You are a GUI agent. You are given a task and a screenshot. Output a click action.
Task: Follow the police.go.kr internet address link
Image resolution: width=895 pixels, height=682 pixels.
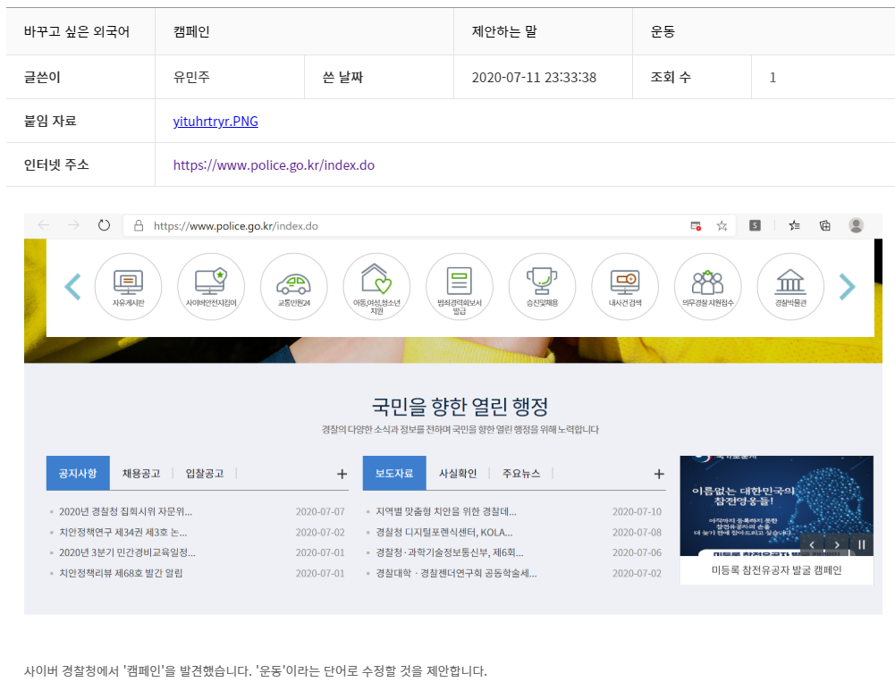coord(274,165)
